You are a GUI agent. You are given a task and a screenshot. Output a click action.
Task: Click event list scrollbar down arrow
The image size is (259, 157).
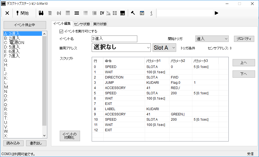[x=44, y=136]
